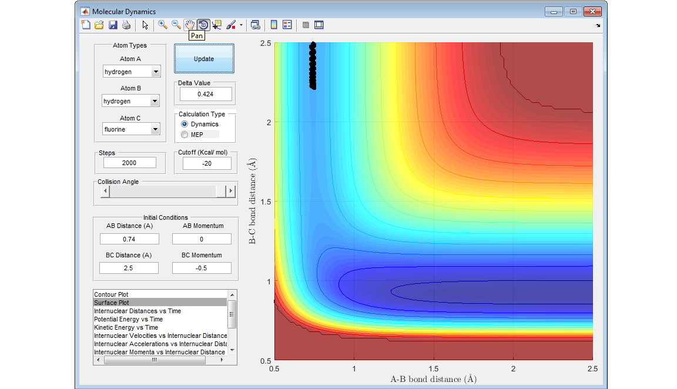Click the Update button

(204, 59)
